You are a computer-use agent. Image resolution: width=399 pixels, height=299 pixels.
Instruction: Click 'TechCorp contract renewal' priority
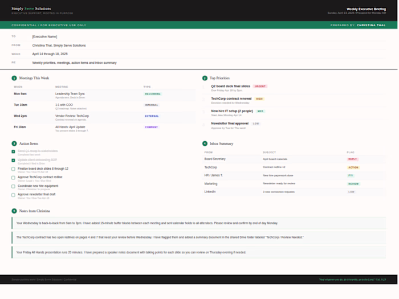(231, 99)
